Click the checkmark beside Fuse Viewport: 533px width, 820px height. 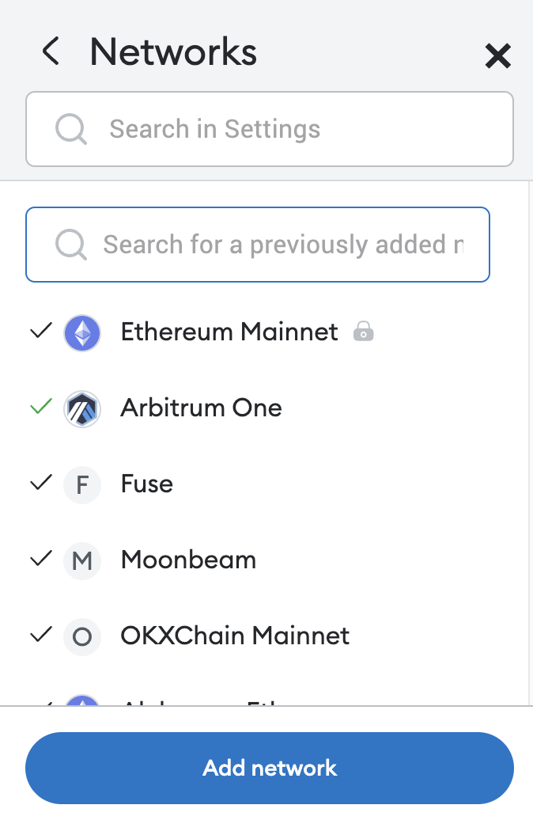pos(40,483)
